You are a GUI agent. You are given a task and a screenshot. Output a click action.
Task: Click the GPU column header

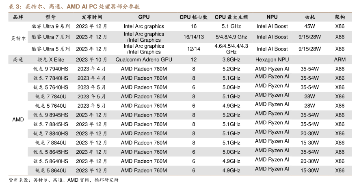pyautogui.click(x=144, y=17)
